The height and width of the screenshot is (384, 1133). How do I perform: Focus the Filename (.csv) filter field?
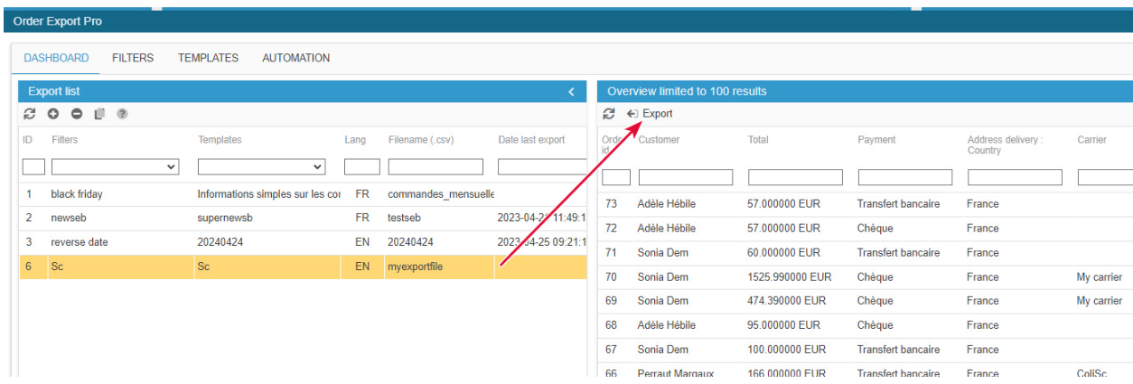click(x=435, y=167)
